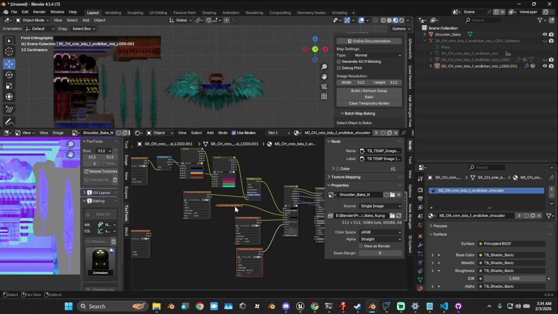Open the Material properties tab icon
This screenshot has width=558, height=314.
click(420, 288)
